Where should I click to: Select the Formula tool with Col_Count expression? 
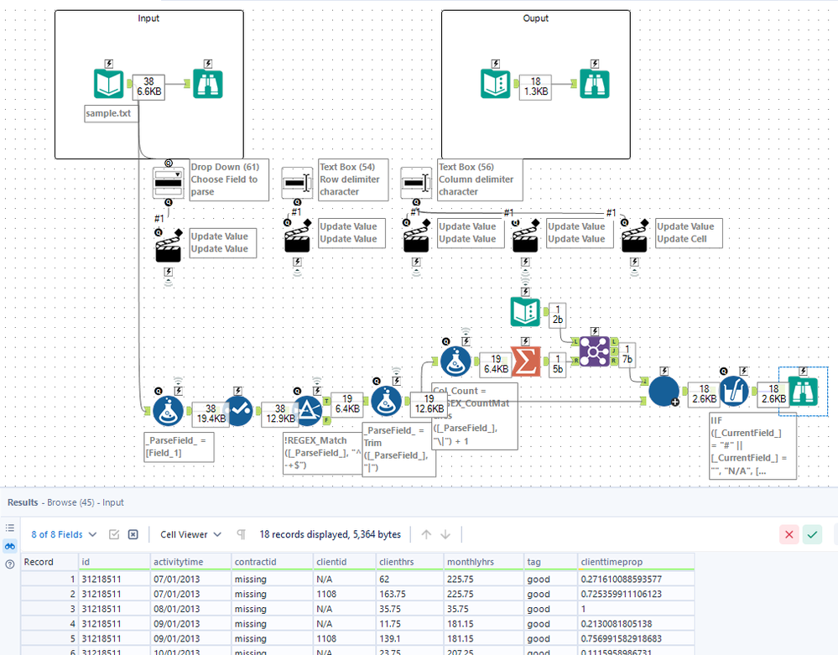[x=455, y=361]
